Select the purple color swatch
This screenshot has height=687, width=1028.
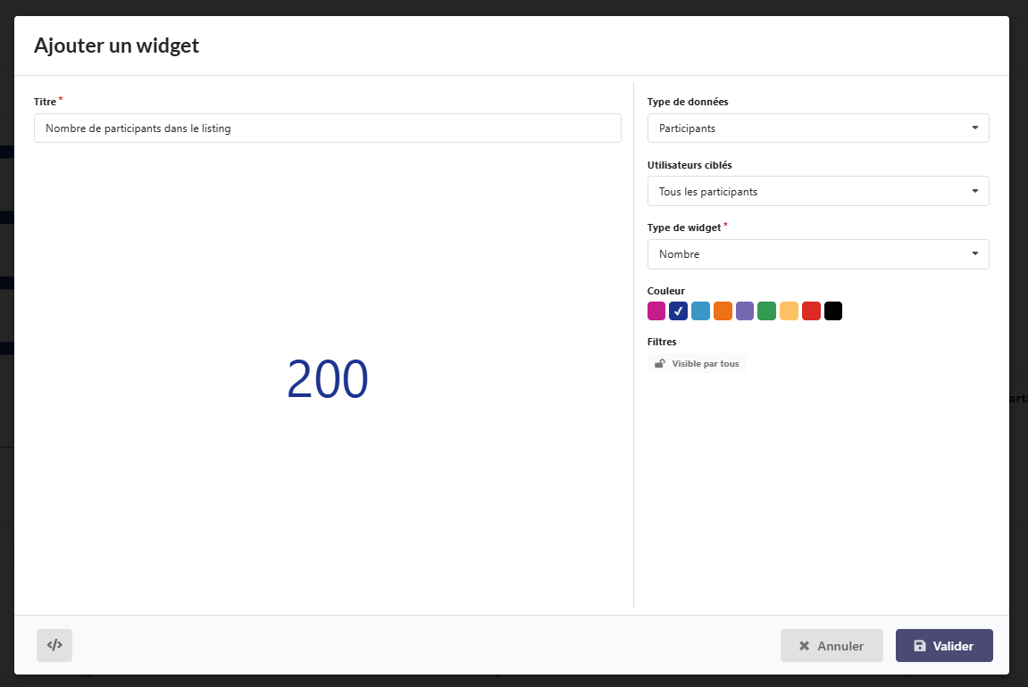(745, 311)
